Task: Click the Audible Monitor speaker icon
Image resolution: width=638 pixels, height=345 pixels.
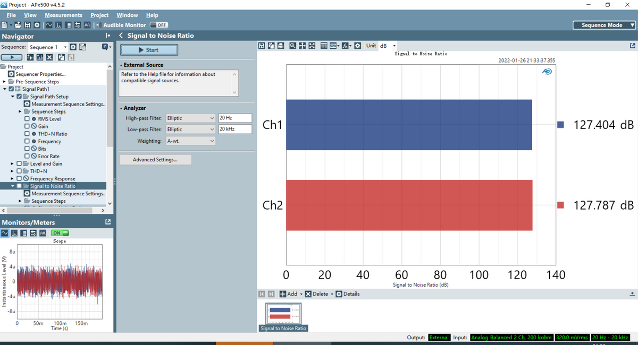Action: [98, 25]
